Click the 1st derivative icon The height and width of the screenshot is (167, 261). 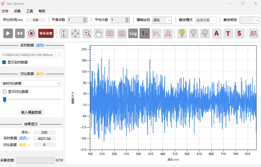click(144, 33)
